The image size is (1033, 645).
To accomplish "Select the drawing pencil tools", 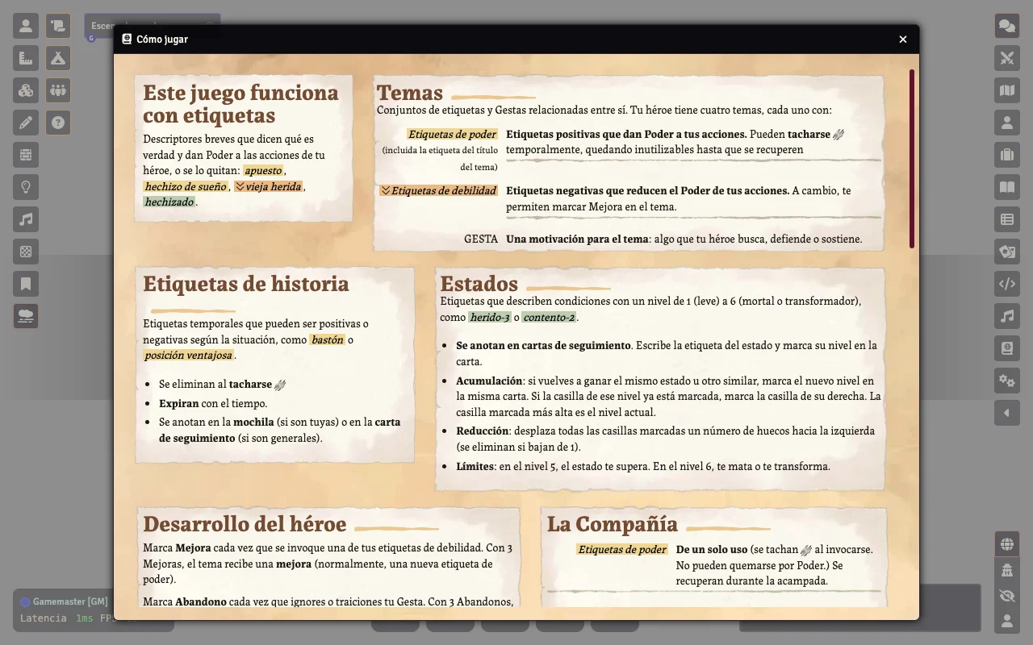I will 26,123.
